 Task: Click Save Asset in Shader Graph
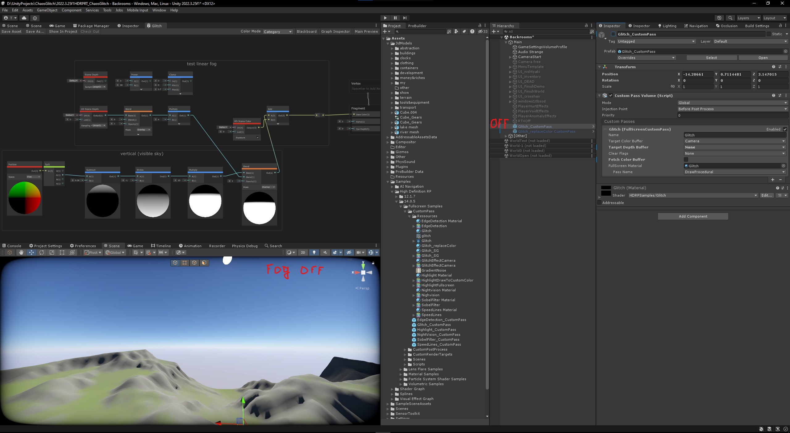[12, 31]
